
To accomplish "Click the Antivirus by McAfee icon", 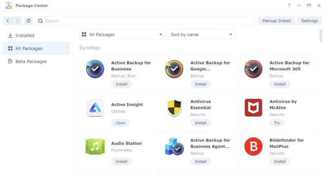I will 253,108.
